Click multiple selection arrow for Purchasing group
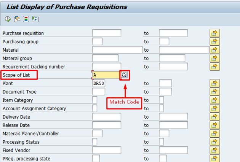This screenshot has width=240, height=162. click(215, 41)
